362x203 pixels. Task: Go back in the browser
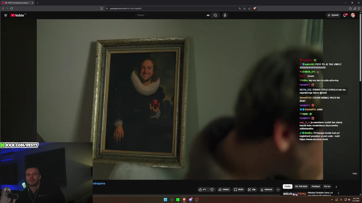pos(3,8)
